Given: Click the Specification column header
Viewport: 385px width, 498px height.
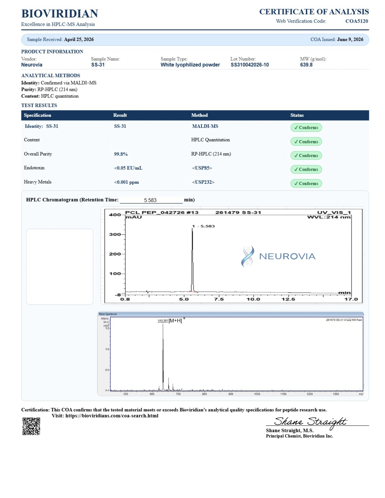Looking at the screenshot, I should coord(37,115).
